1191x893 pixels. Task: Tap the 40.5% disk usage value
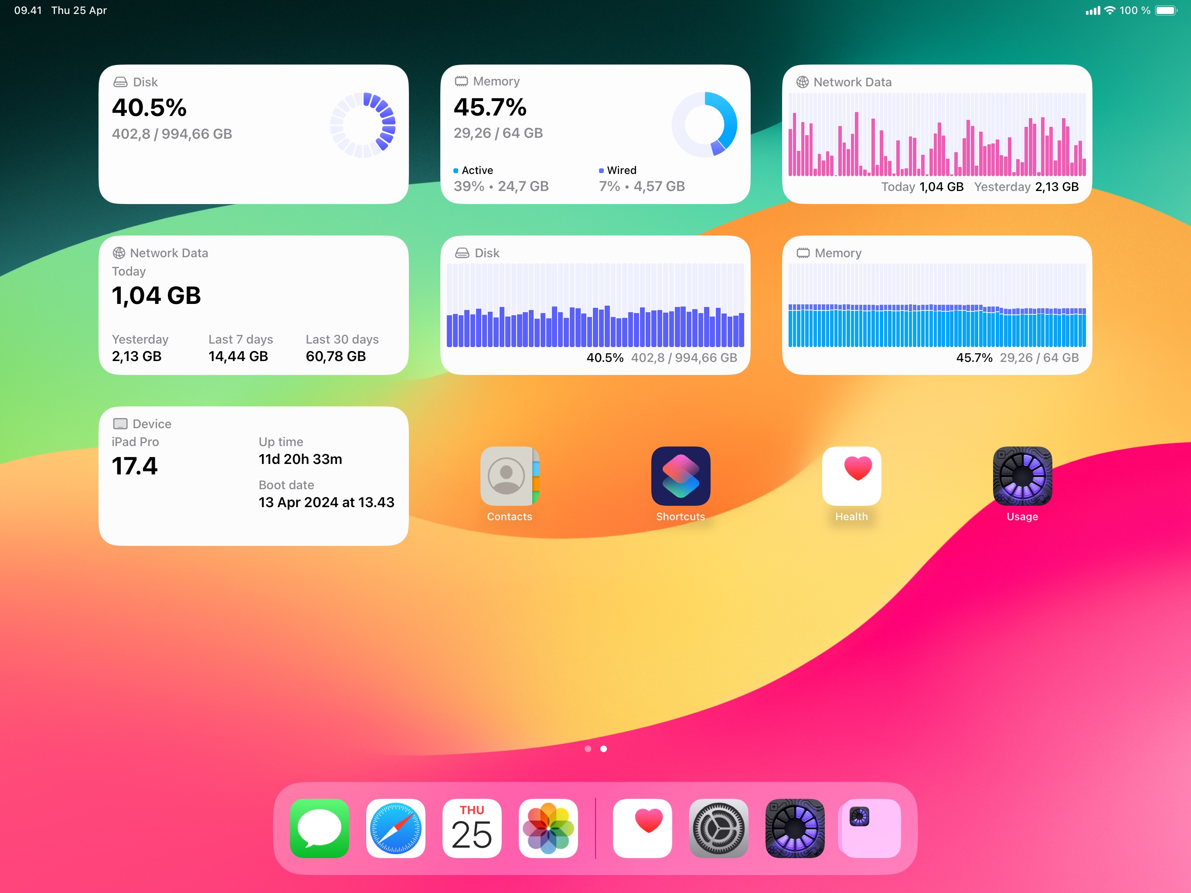[149, 107]
